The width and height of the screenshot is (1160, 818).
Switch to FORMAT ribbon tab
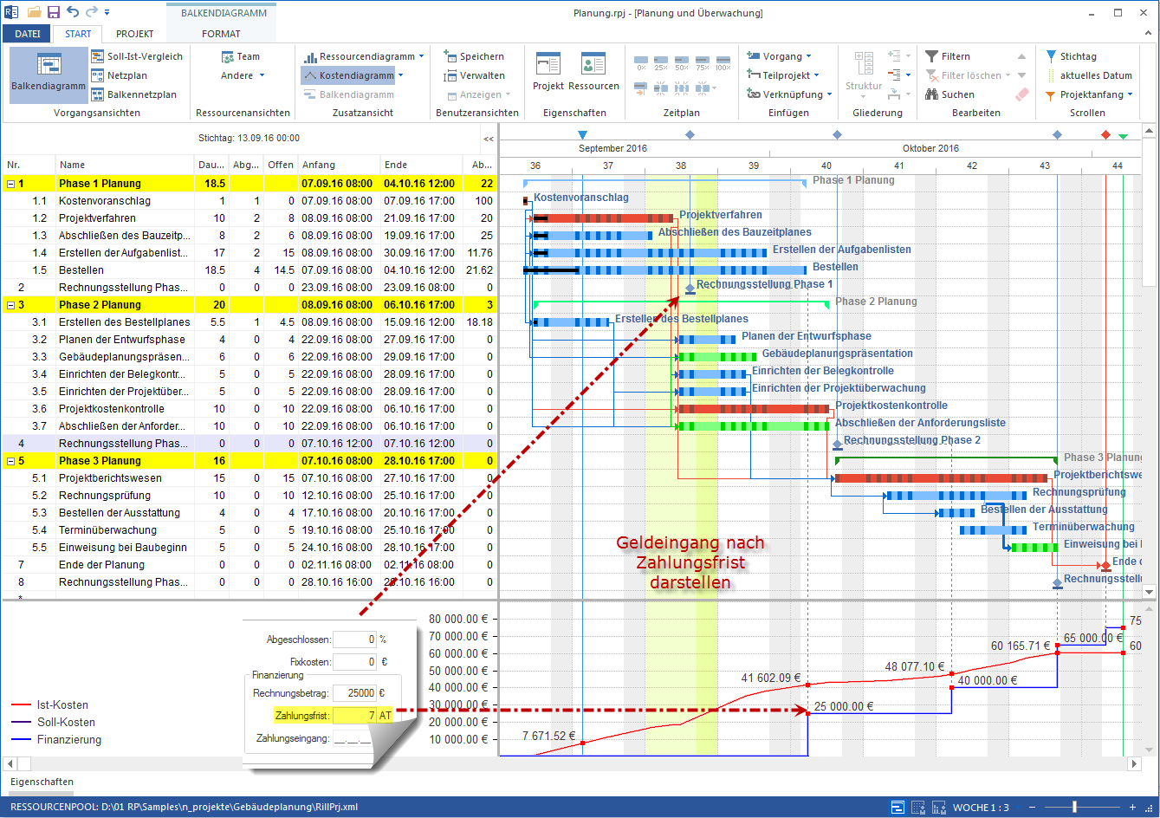coord(222,34)
